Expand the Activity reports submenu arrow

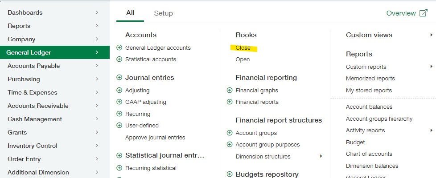(431, 130)
